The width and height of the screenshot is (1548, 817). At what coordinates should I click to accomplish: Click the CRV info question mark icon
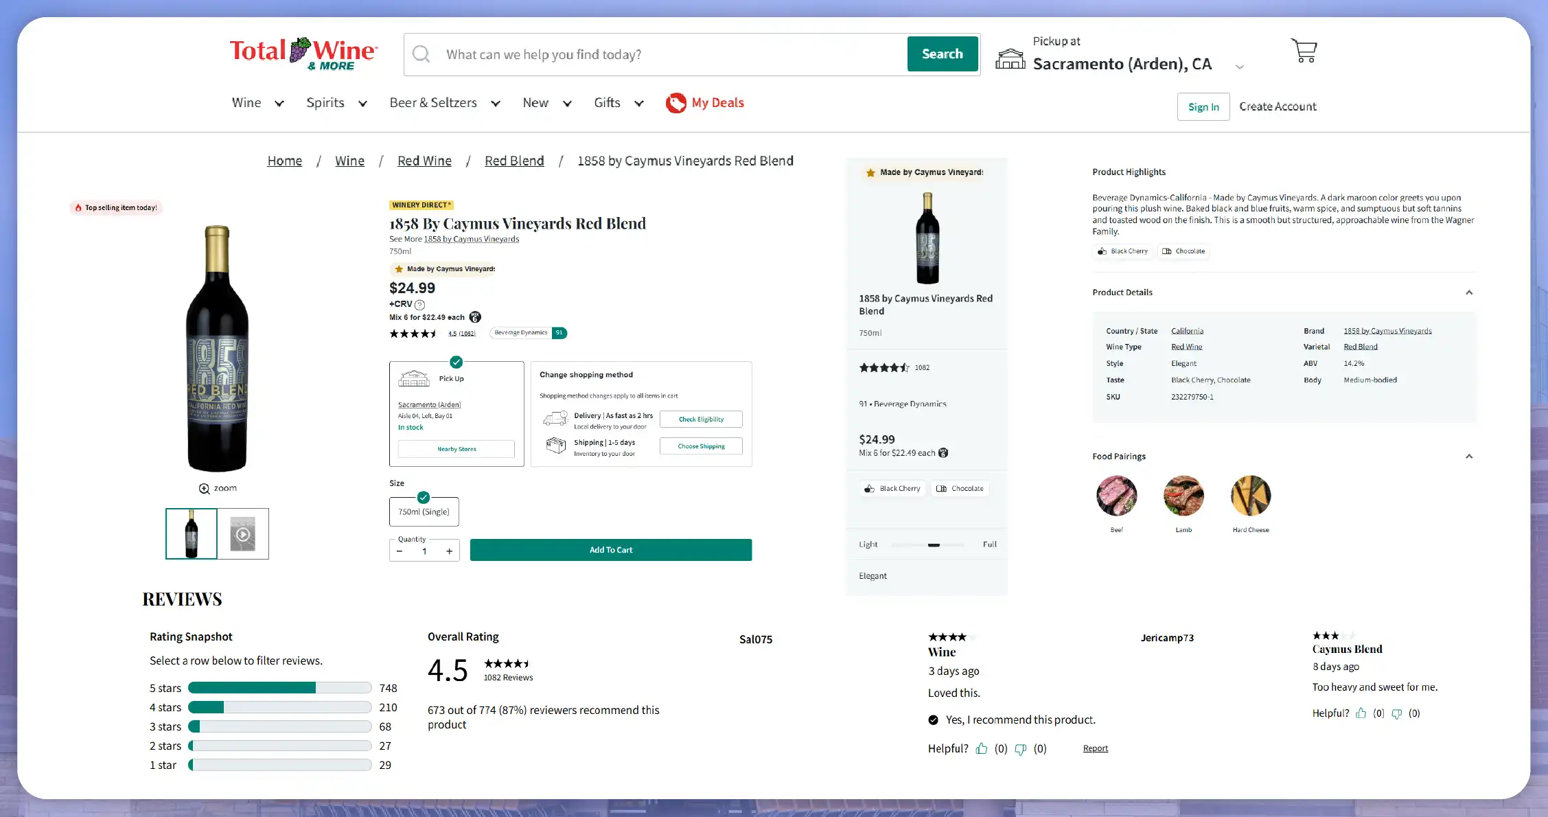420,305
